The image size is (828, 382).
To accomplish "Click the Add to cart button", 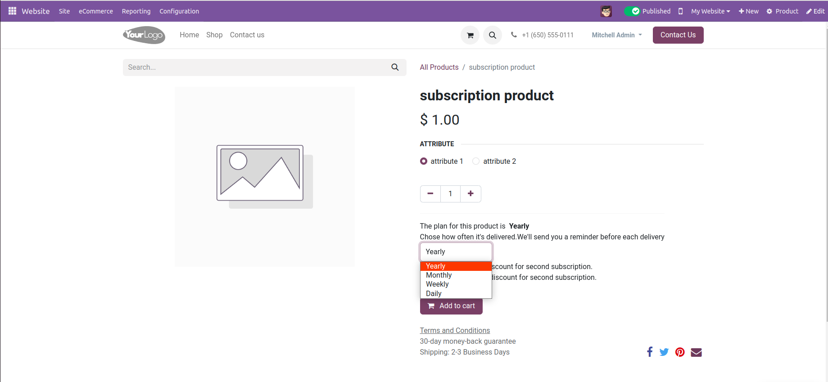I will pyautogui.click(x=451, y=306).
